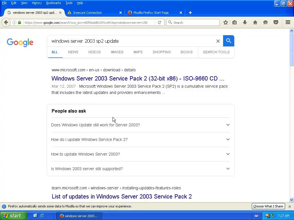Select the MAPS search filter
The height and width of the screenshot is (220, 294).
click(138, 52)
